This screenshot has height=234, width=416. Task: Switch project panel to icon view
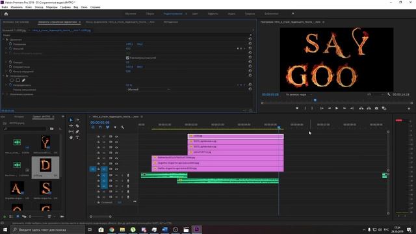click(18, 216)
